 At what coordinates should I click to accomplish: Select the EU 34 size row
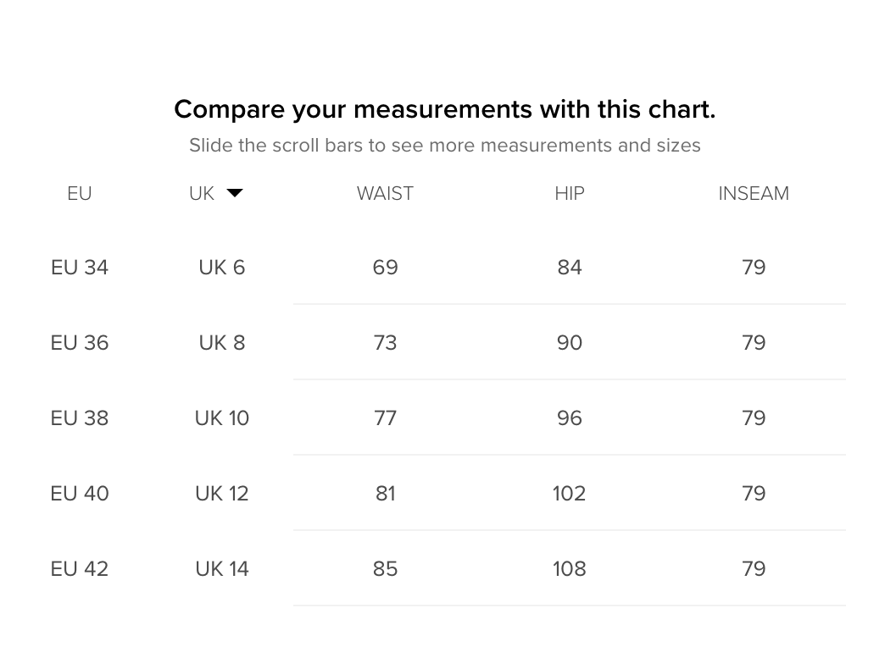coord(79,267)
